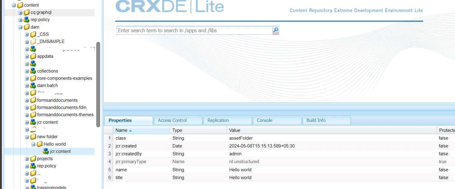Click the nt:unstructured value cell
Viewport: 455px width, 189px height.
click(x=331, y=162)
